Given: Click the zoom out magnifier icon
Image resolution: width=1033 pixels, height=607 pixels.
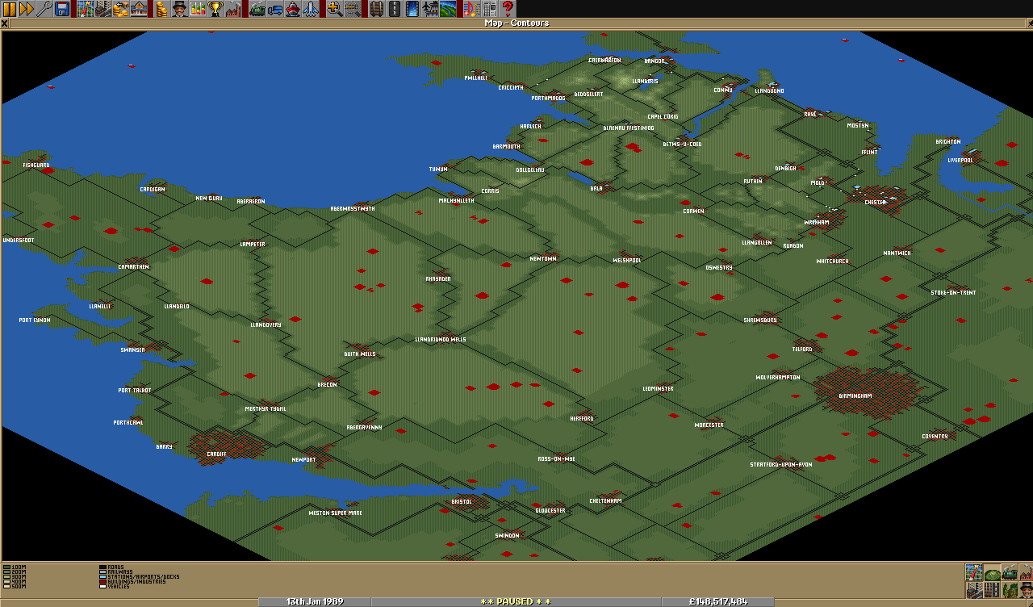Looking at the screenshot, I should click(x=352, y=9).
